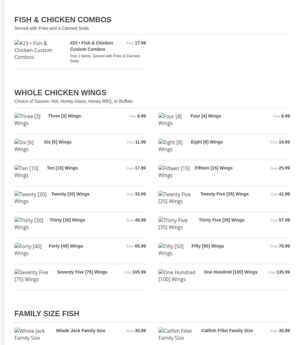Click the Four [4] Wings image placeholder
The image size is (298, 345).
pyautogui.click(x=170, y=120)
